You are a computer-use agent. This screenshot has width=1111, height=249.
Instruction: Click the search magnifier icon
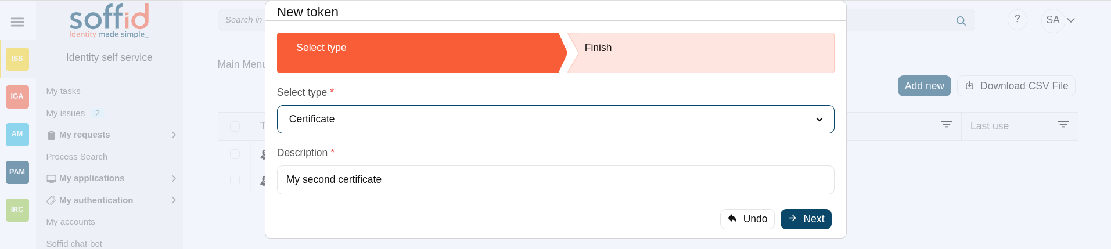coord(961,21)
